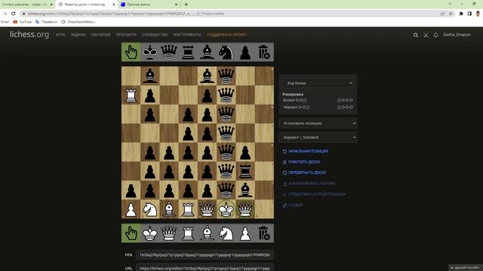This screenshot has height=271, width=483.
Task: Select the white king on the board
Action: [x=226, y=209]
